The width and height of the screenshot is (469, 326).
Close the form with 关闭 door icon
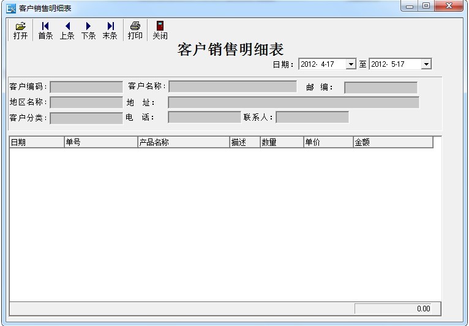[x=160, y=30]
